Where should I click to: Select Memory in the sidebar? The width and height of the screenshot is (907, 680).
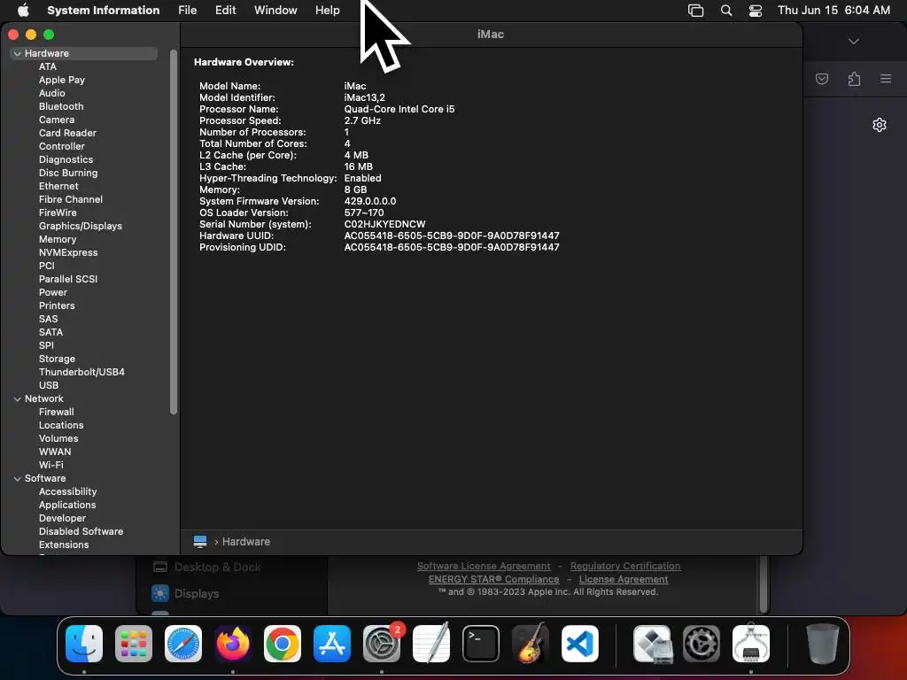(58, 239)
